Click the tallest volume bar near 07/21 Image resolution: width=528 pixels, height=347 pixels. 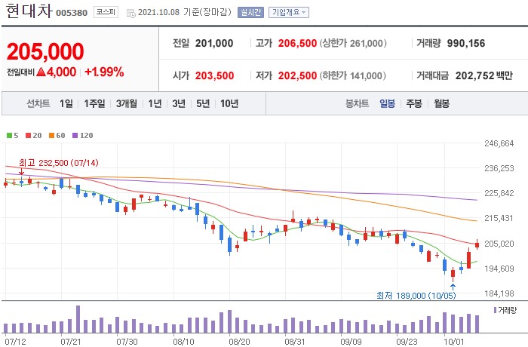[x=78, y=319]
